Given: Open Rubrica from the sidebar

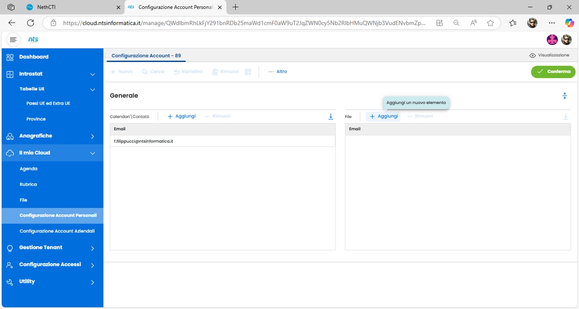Looking at the screenshot, I should click(28, 184).
